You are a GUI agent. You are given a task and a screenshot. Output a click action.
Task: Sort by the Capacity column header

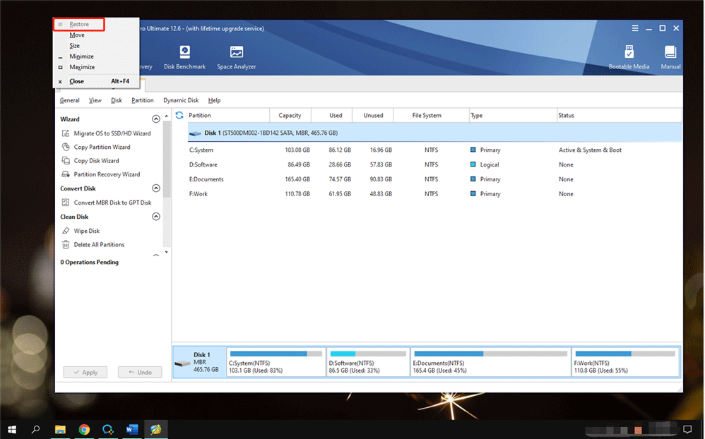pyautogui.click(x=290, y=116)
